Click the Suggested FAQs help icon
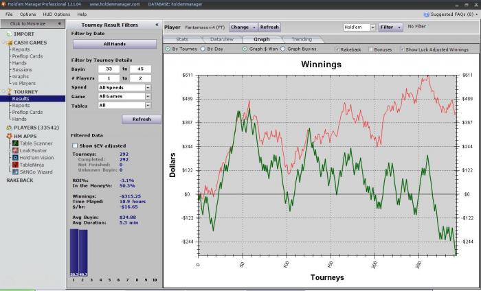Viewport: 481px width, 291px height. pyautogui.click(x=426, y=14)
